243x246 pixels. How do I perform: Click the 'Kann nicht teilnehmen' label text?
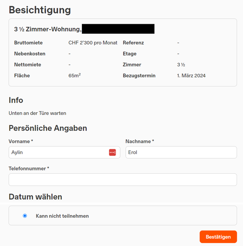62,216
